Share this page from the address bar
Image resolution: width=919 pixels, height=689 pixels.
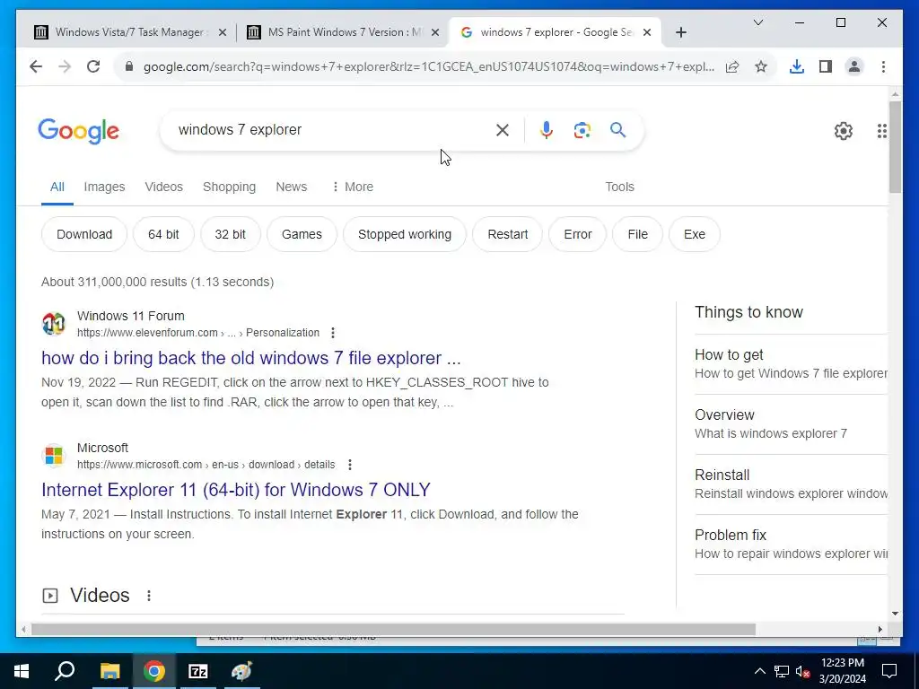tap(732, 66)
